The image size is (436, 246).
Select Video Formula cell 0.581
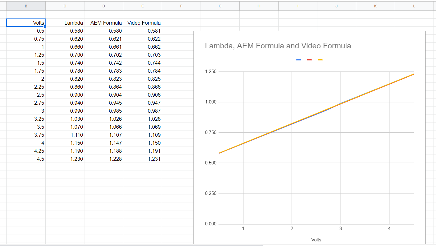(x=142, y=31)
